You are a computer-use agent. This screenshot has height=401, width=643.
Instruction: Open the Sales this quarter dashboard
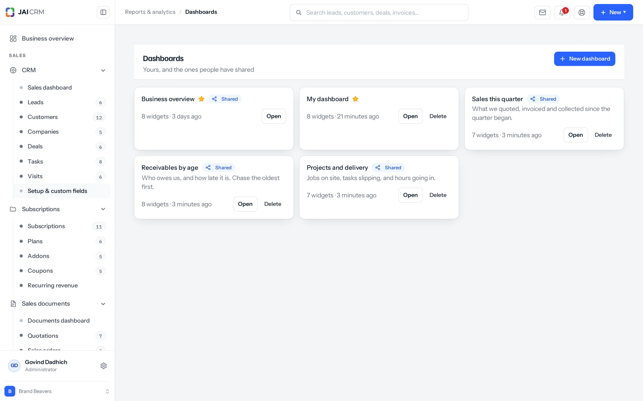click(575, 135)
